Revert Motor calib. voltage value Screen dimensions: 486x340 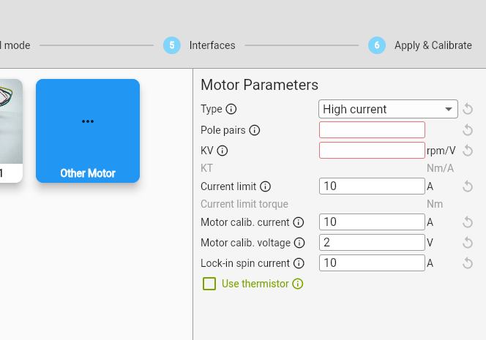(468, 243)
